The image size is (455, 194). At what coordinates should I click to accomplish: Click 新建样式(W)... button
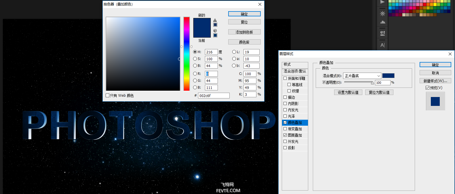click(435, 81)
